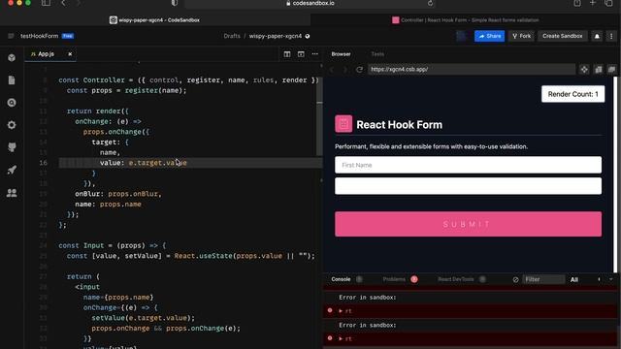Click the 'Free' plan badge
This screenshot has width=621, height=349.
coord(68,36)
